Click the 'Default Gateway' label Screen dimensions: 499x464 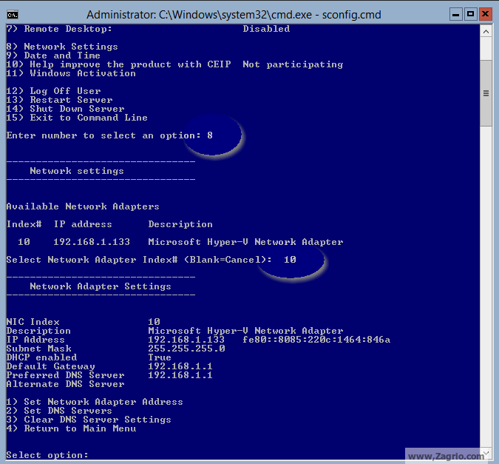[50, 366]
